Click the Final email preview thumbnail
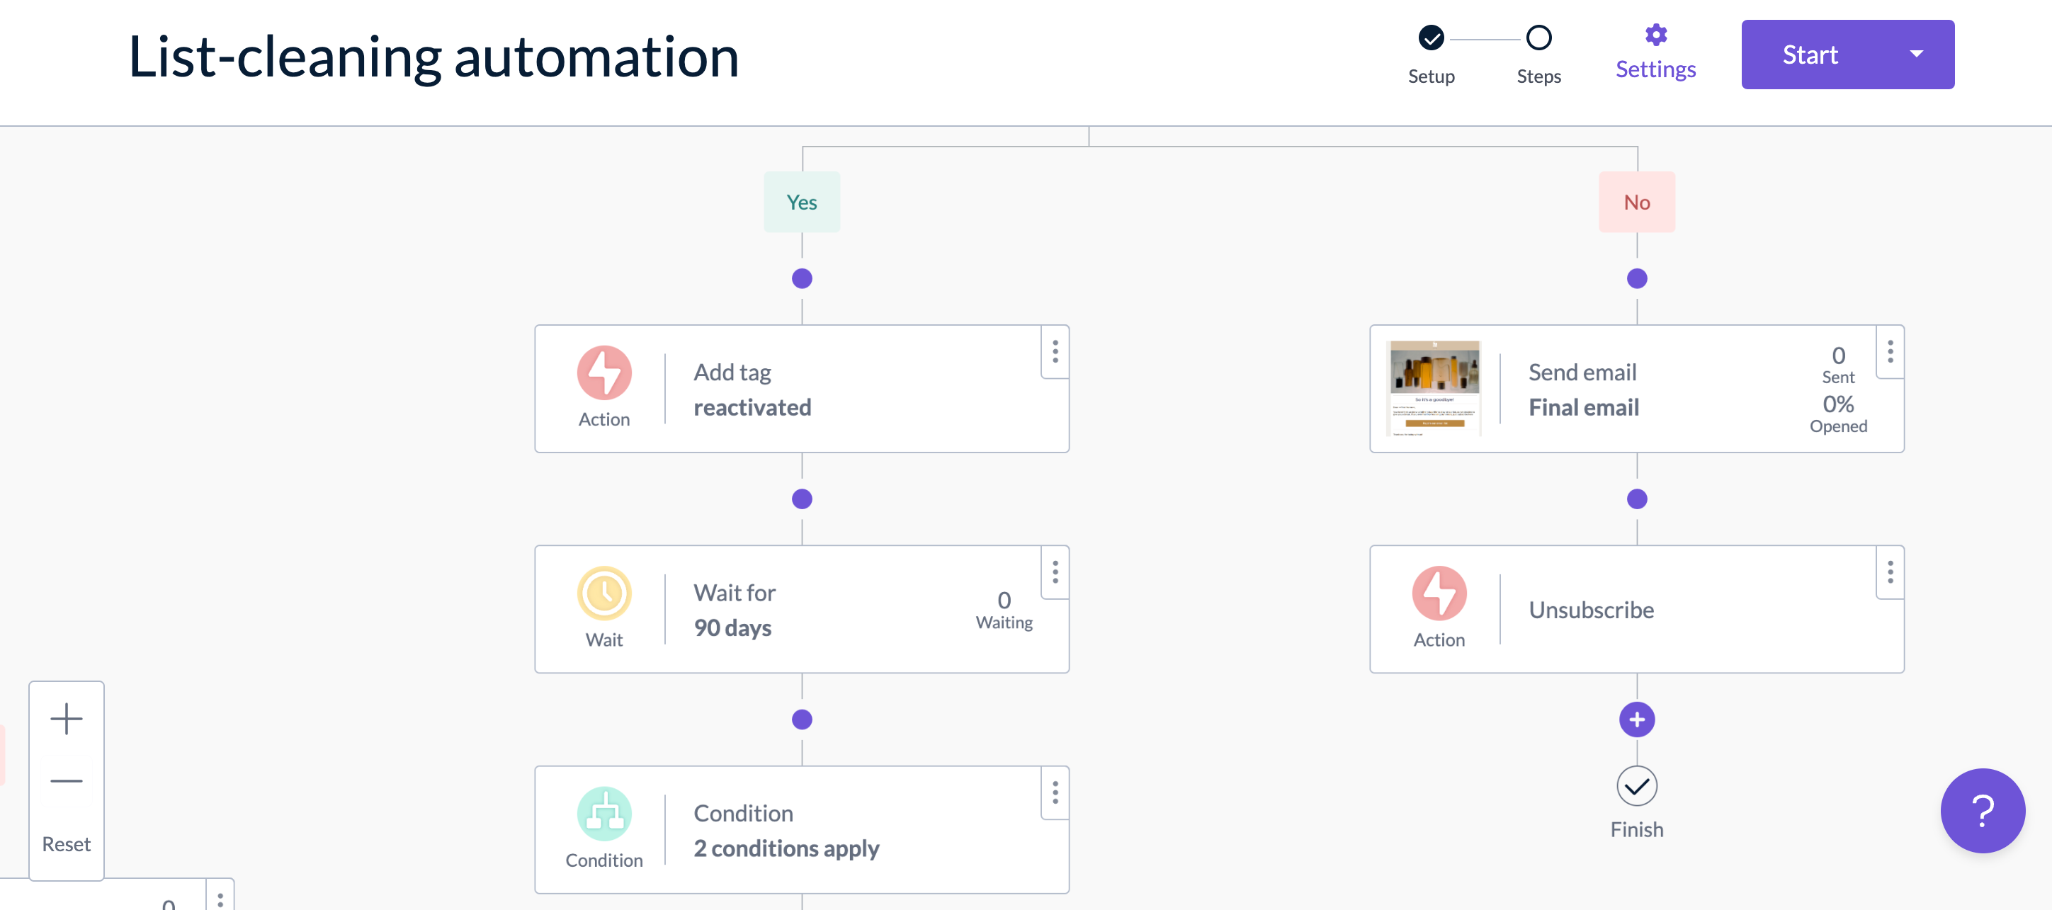This screenshot has width=2052, height=910. pyautogui.click(x=1433, y=388)
